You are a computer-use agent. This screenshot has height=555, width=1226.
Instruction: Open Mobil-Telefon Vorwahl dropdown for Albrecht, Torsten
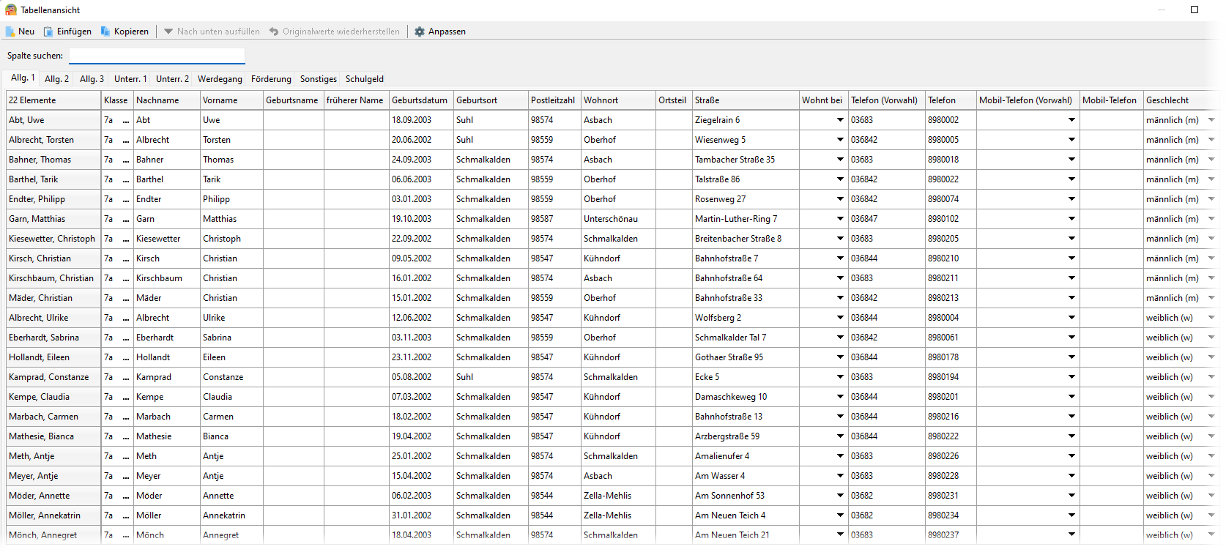pos(1071,140)
